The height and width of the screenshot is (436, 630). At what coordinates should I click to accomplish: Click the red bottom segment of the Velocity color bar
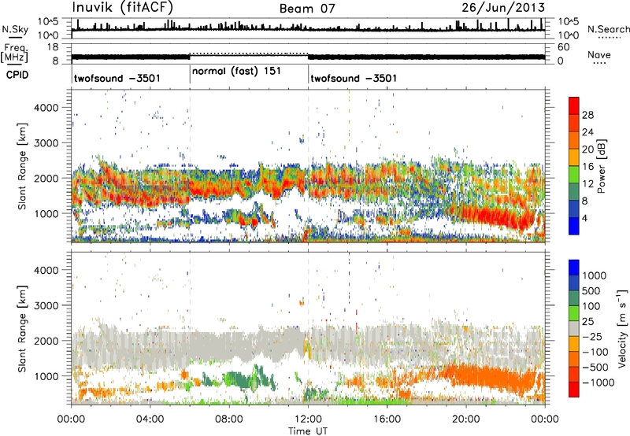tap(574, 390)
